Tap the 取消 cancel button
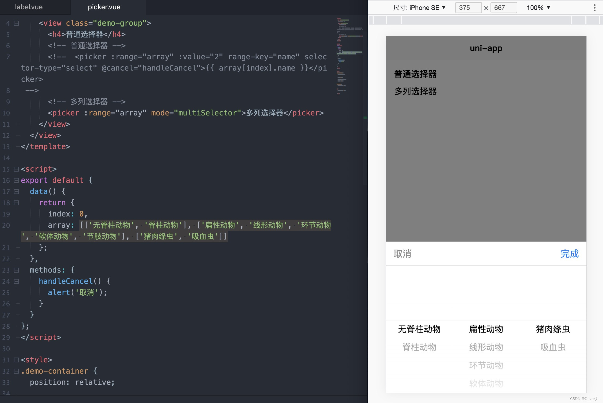This screenshot has height=403, width=603. 402,254
